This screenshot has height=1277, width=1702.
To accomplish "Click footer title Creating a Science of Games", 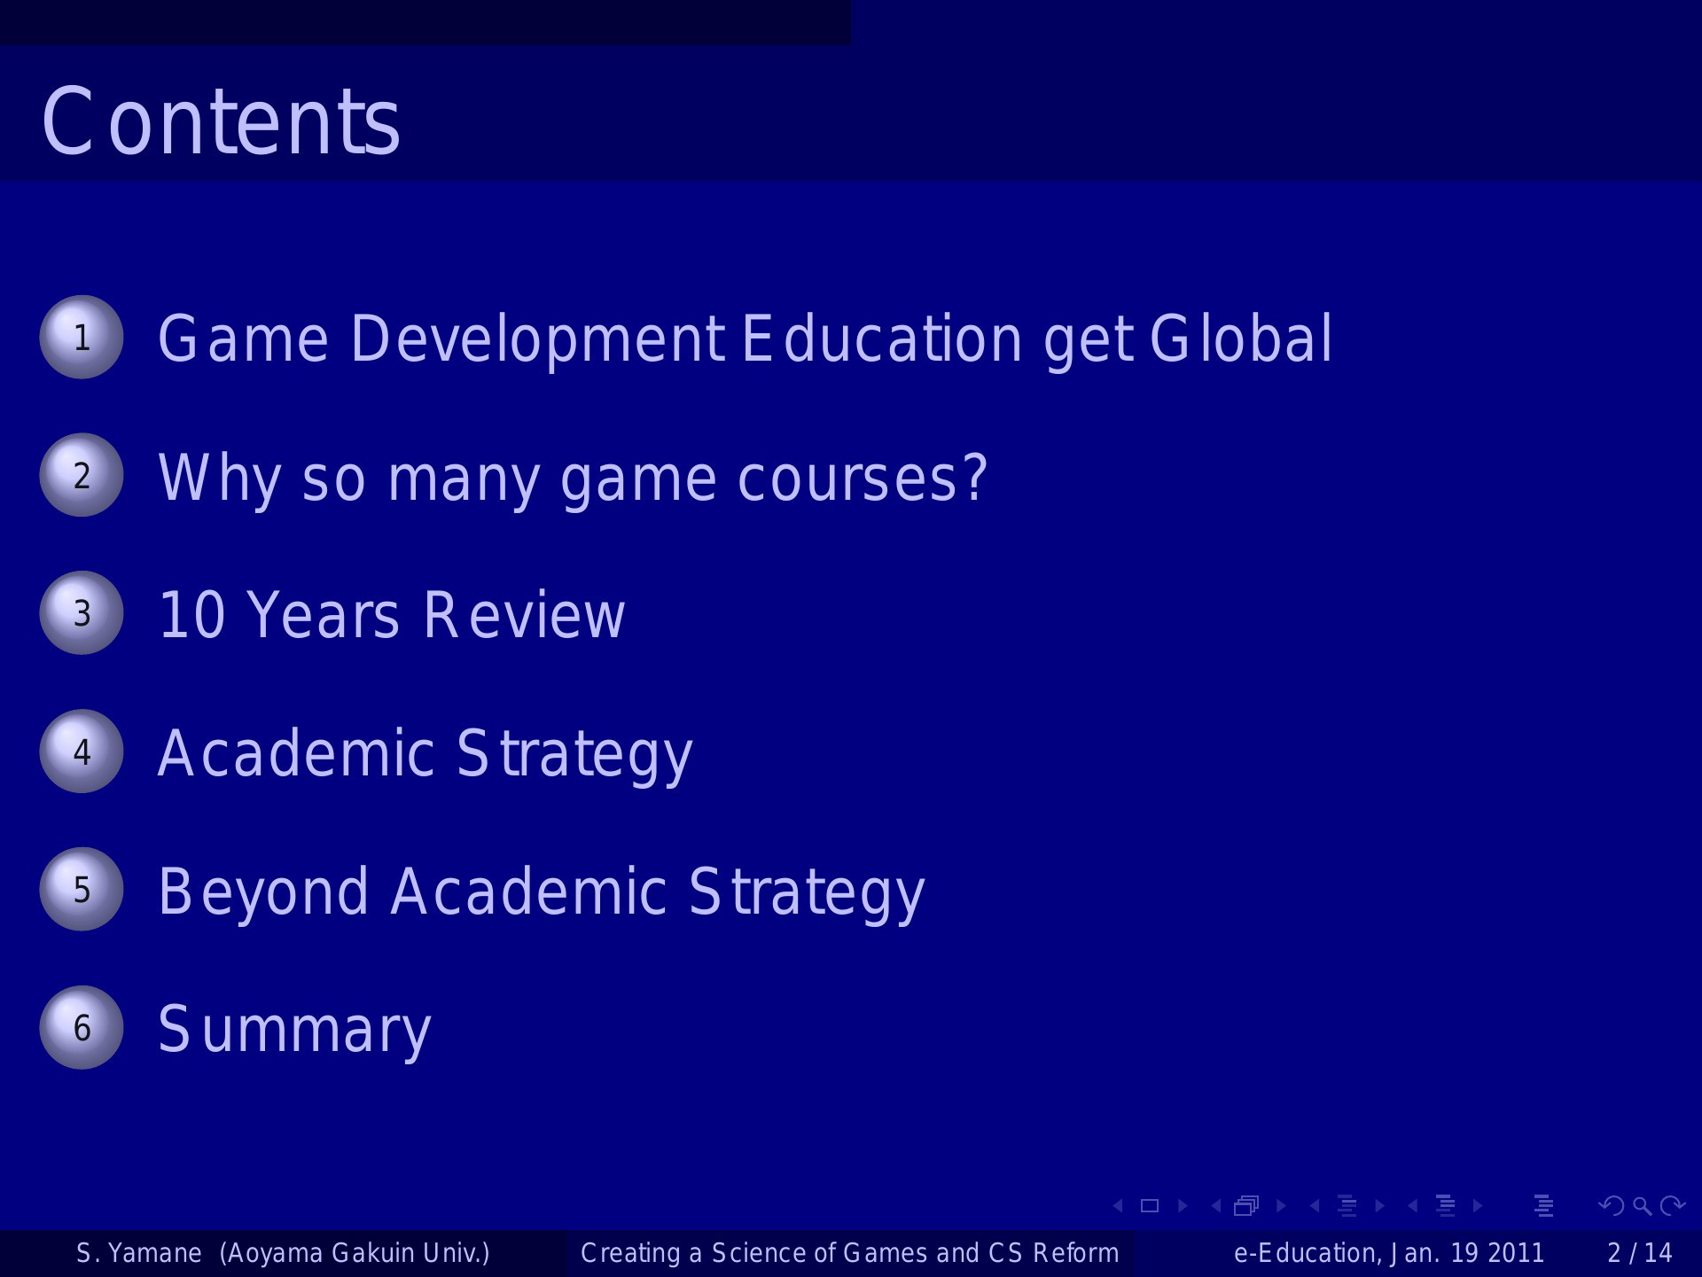I will pos(850,1253).
